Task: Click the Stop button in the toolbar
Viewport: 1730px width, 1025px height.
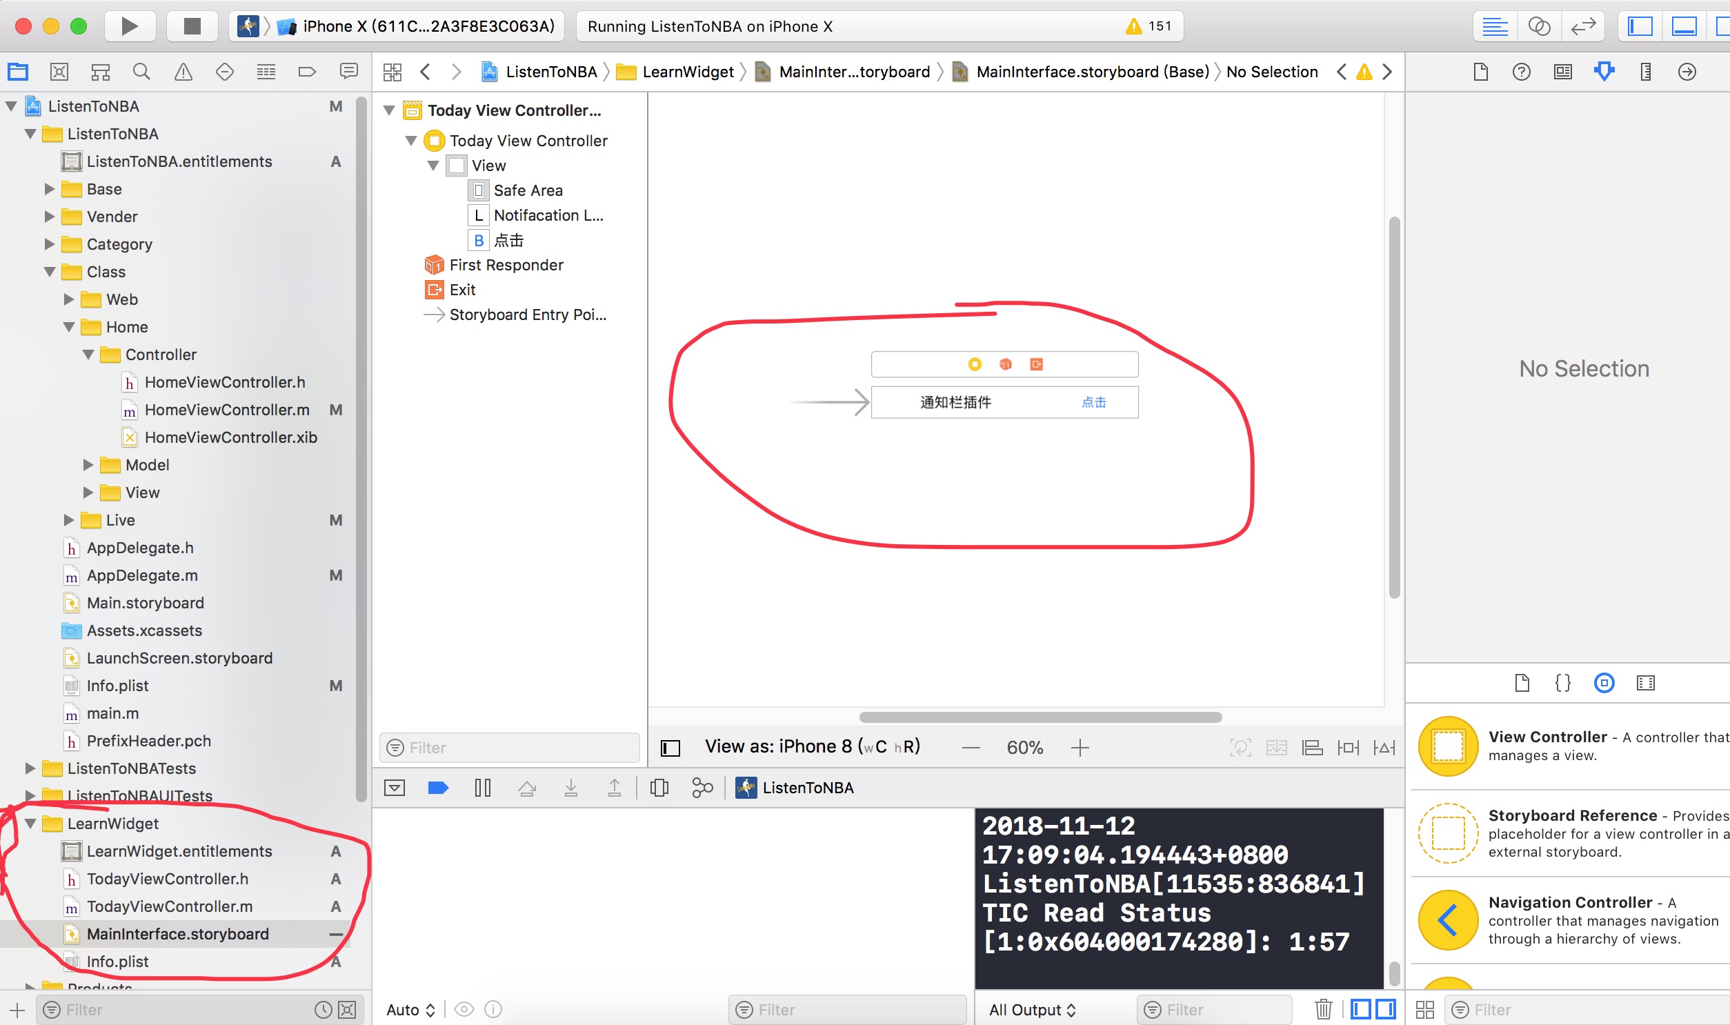Action: (x=192, y=26)
